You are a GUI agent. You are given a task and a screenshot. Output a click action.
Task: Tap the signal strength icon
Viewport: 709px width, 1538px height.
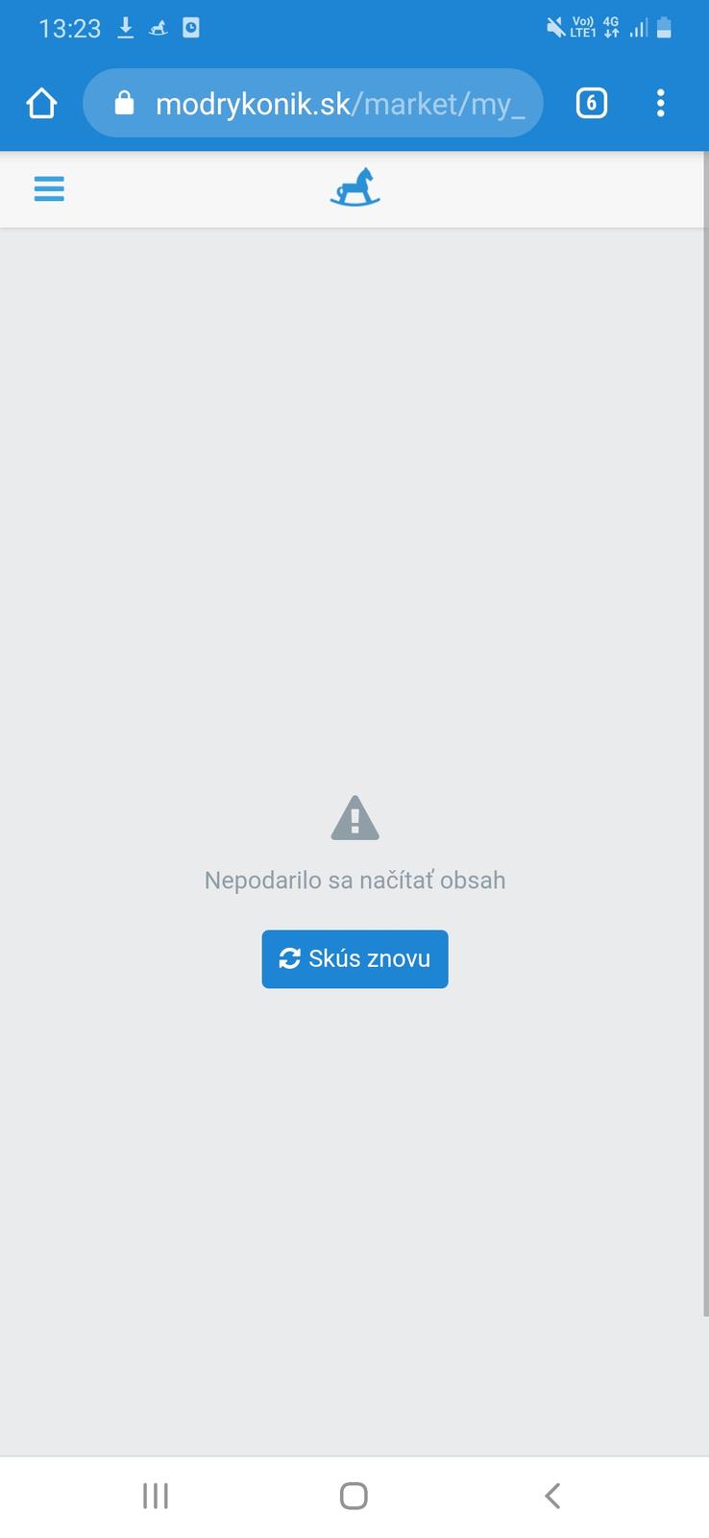click(638, 28)
